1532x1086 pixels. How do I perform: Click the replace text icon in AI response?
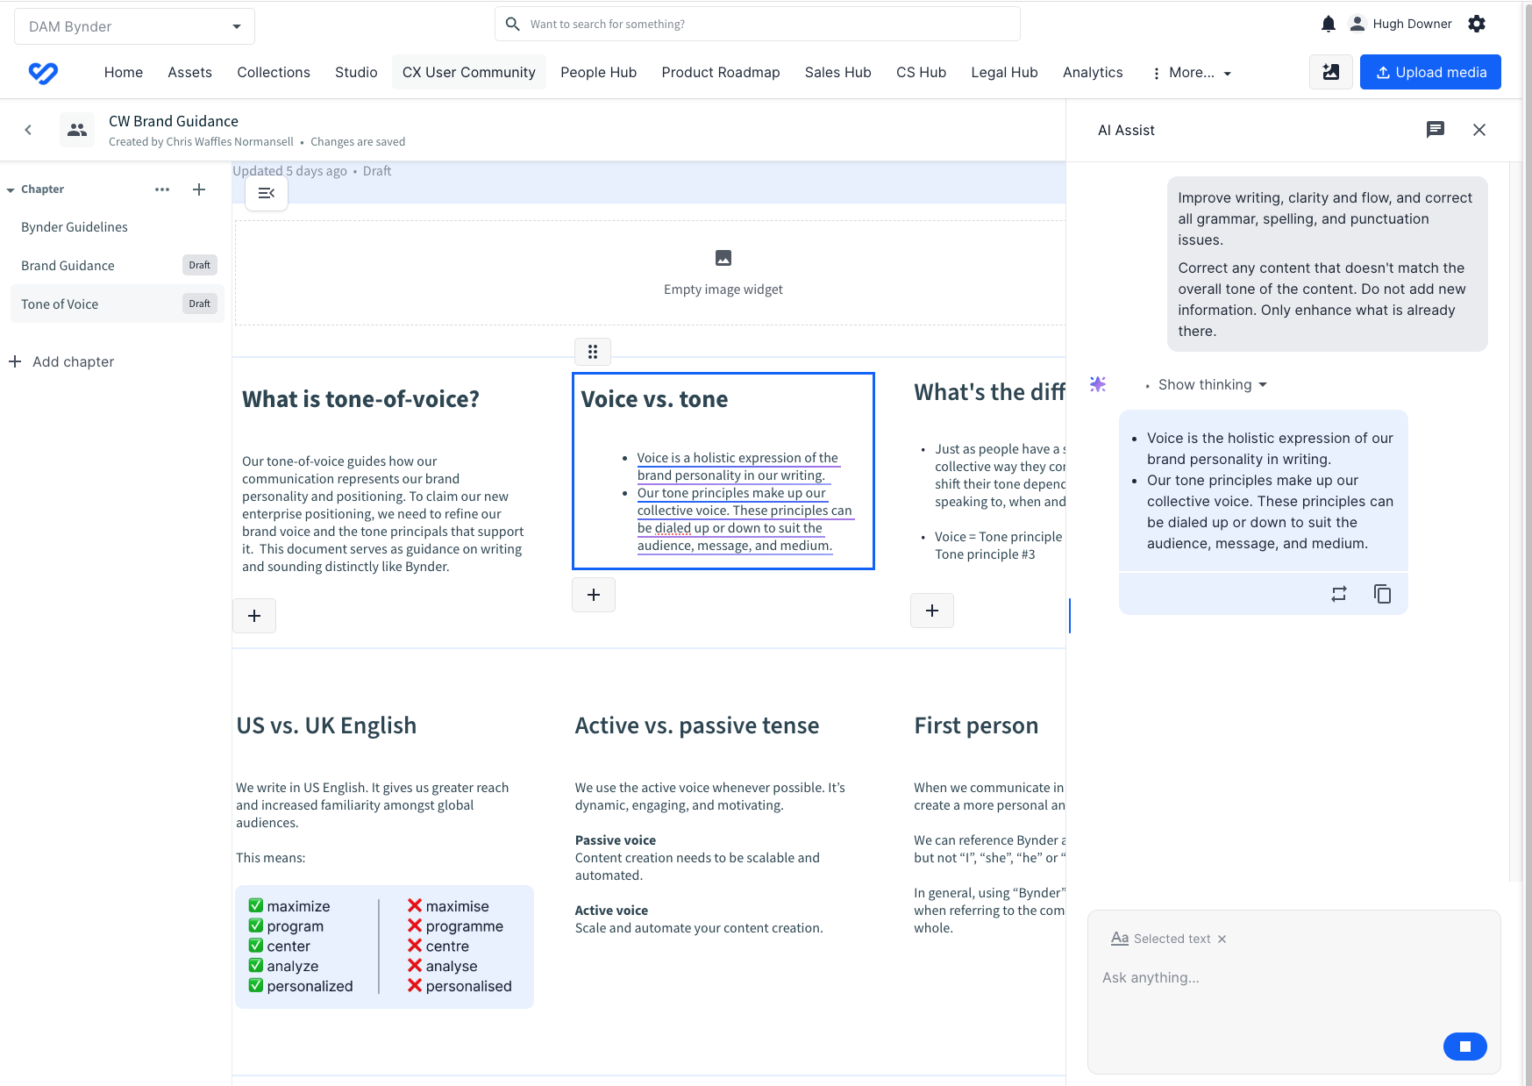(1339, 594)
